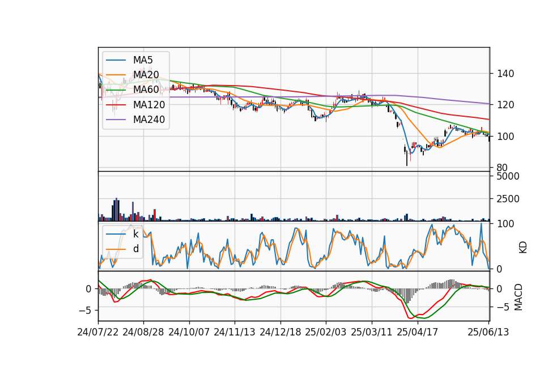Click the MA5 legend label
This screenshot has width=544, height=391.
coord(143,60)
